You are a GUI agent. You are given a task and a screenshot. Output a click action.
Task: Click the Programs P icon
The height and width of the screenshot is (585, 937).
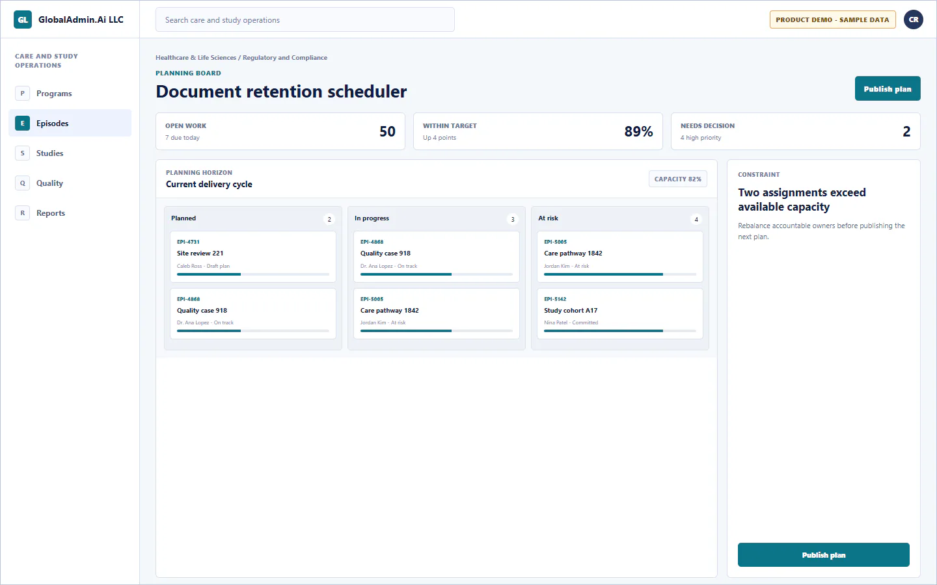click(23, 93)
